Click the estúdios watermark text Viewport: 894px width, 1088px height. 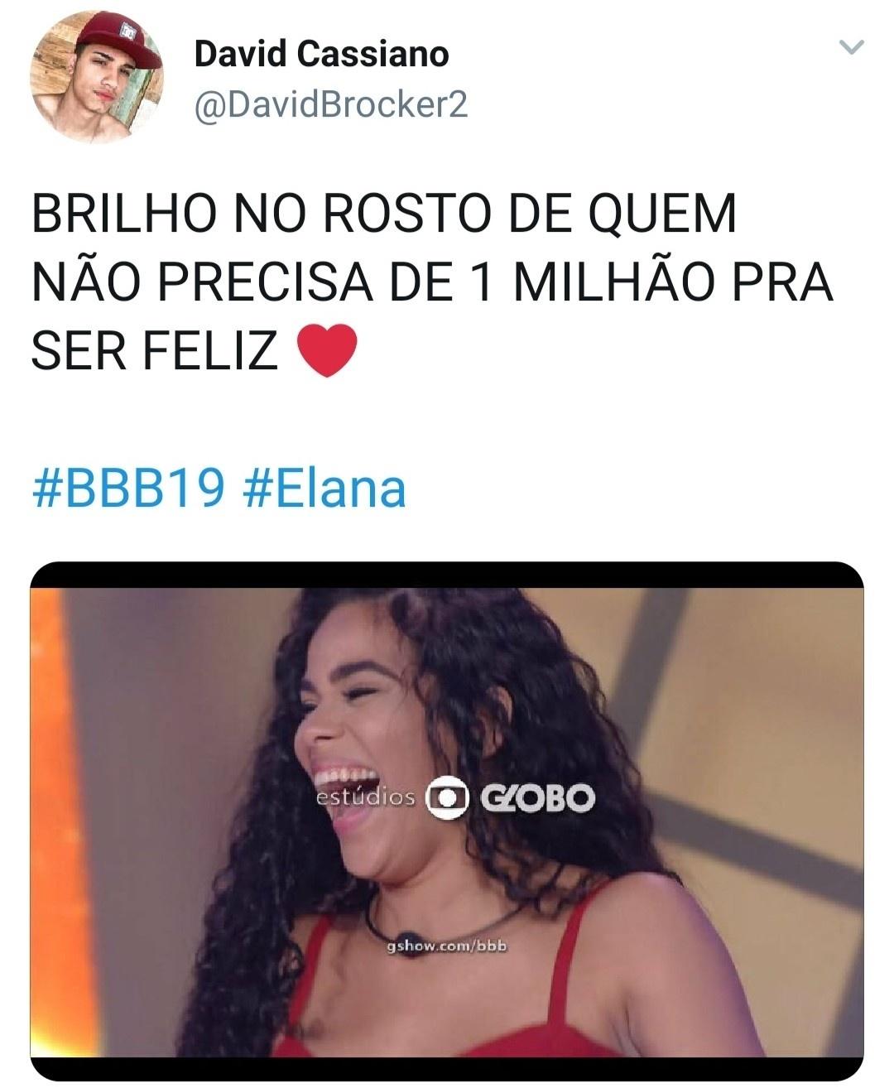pos(366,797)
